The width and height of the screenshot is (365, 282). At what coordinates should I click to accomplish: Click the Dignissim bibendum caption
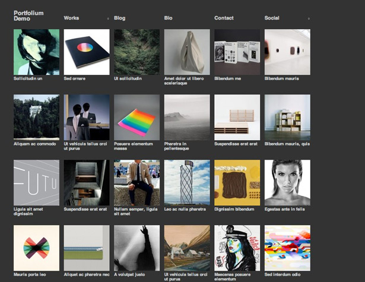(x=234, y=209)
